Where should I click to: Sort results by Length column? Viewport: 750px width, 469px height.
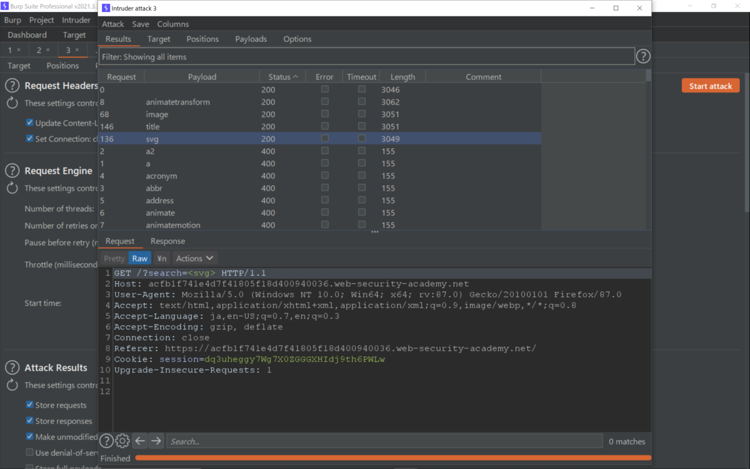coord(402,77)
